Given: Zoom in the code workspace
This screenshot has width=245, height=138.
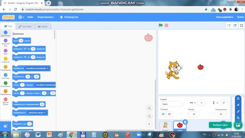Looking at the screenshot, I should coord(149,108).
